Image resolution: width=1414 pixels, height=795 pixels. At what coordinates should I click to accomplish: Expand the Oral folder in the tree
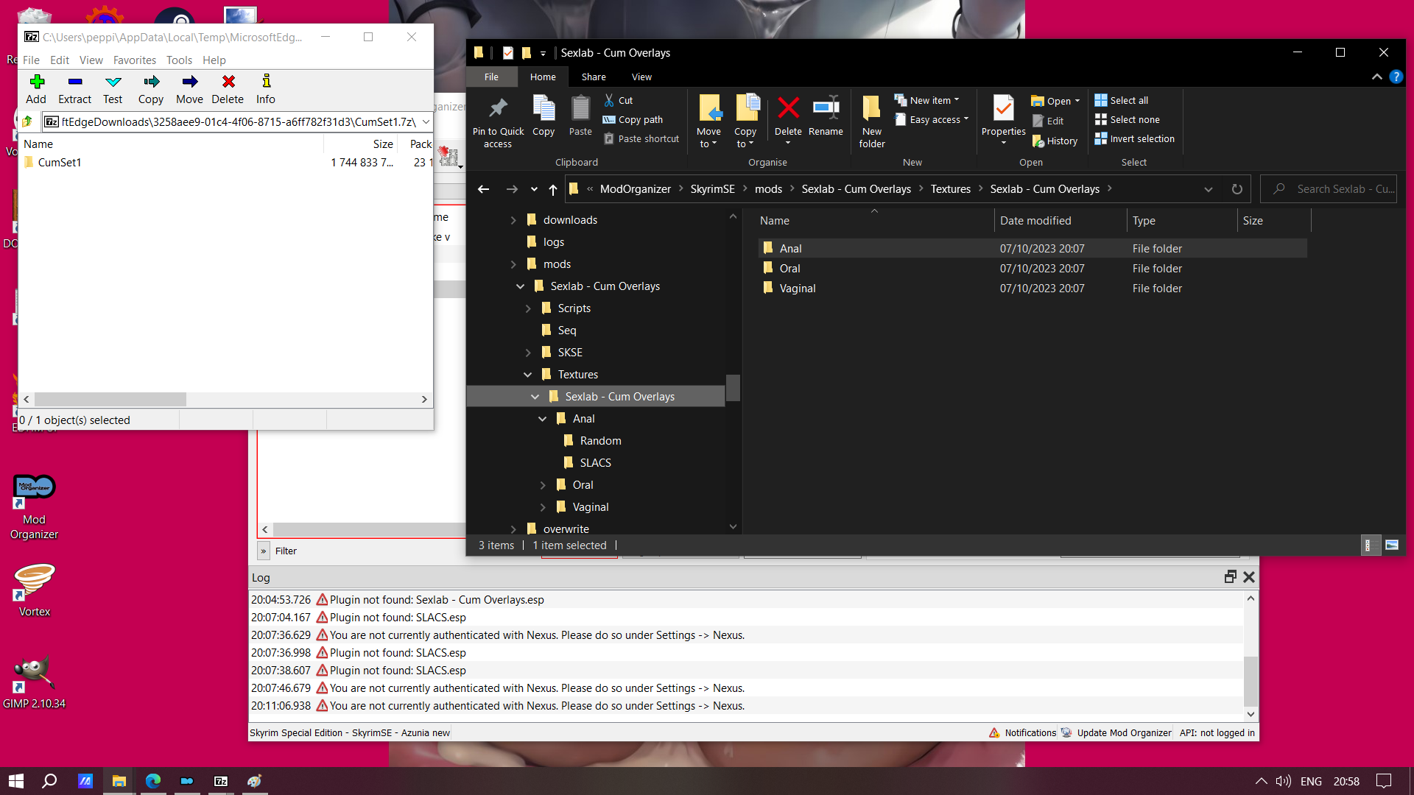(543, 485)
